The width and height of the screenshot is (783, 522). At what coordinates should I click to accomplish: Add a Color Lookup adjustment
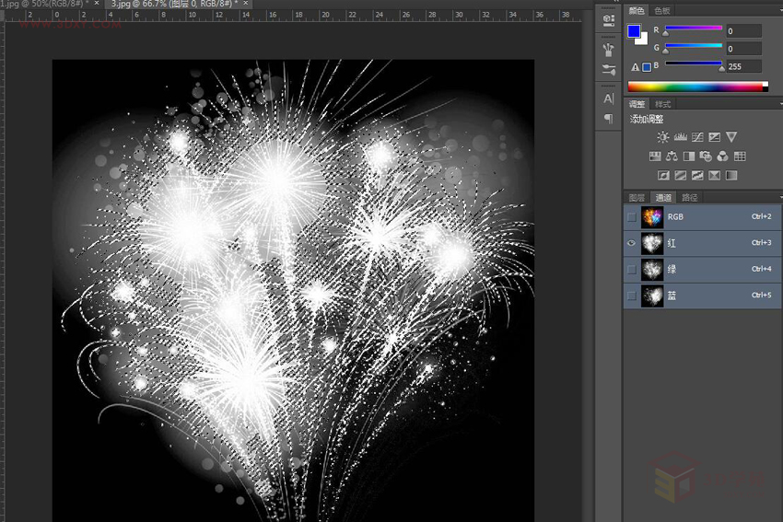[x=740, y=157]
